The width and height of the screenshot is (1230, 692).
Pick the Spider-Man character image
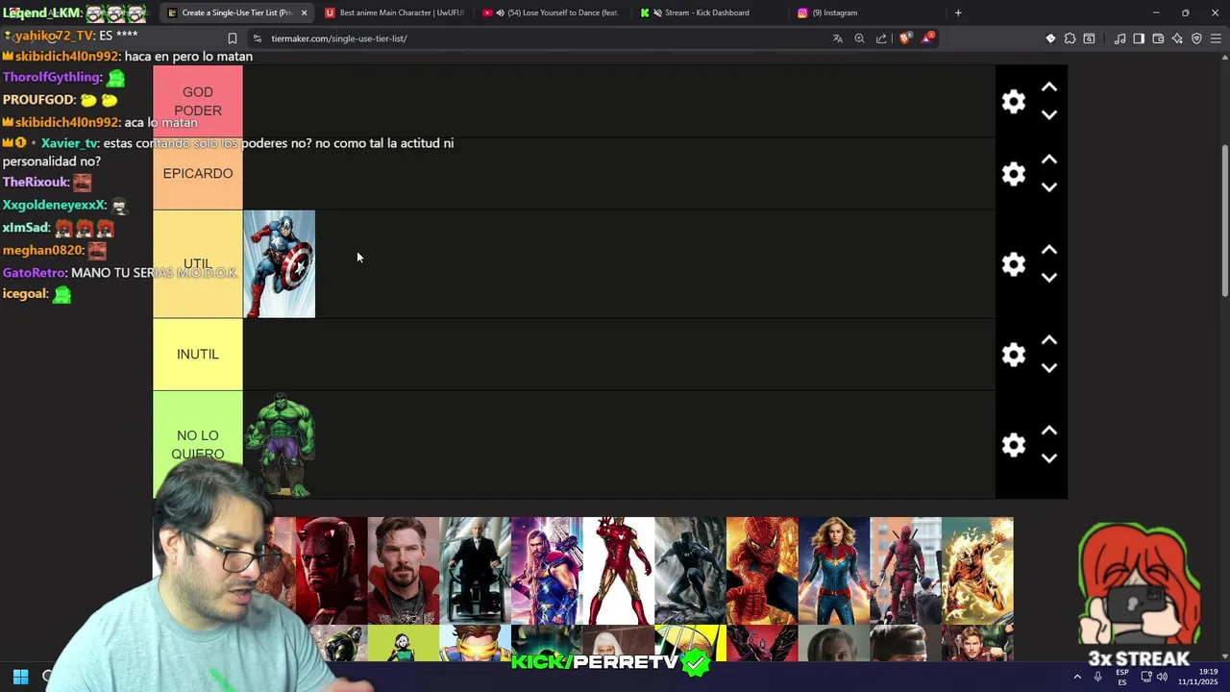pyautogui.click(x=762, y=571)
